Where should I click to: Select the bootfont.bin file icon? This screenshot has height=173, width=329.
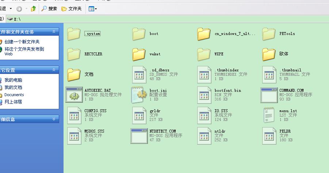pyautogui.click(x=204, y=95)
